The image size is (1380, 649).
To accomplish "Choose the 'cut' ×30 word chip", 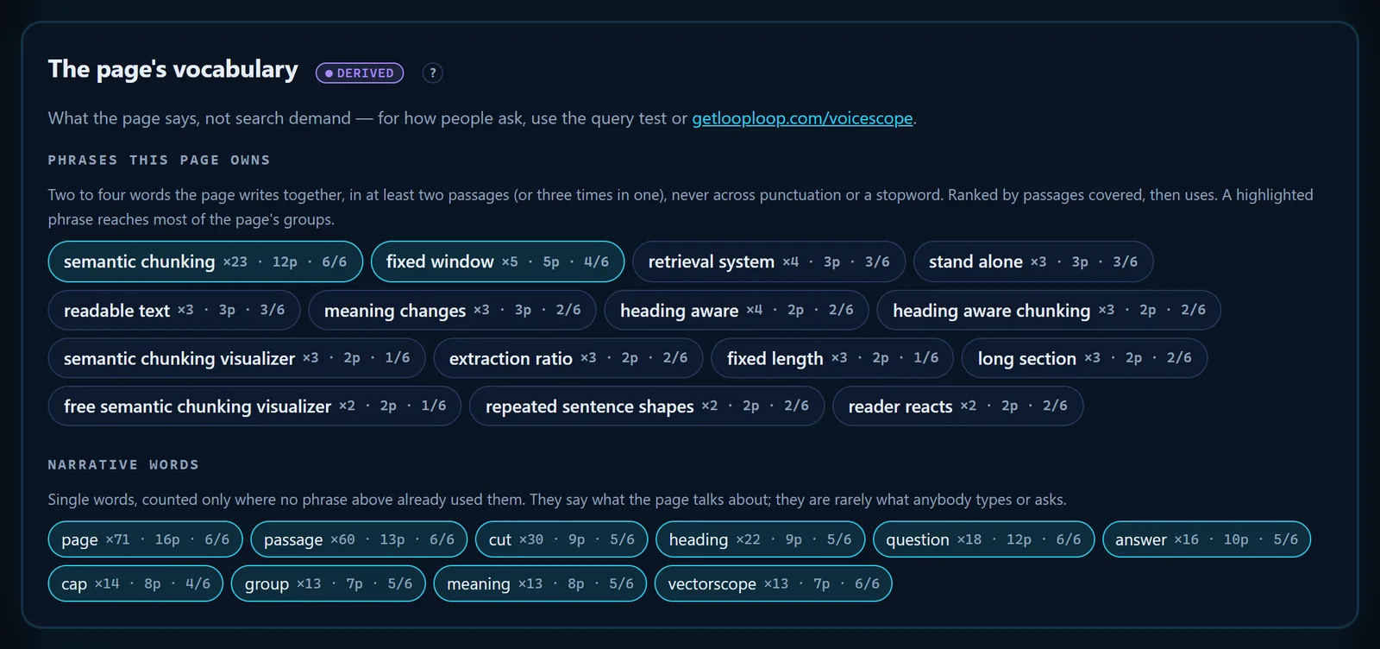I will pyautogui.click(x=561, y=539).
